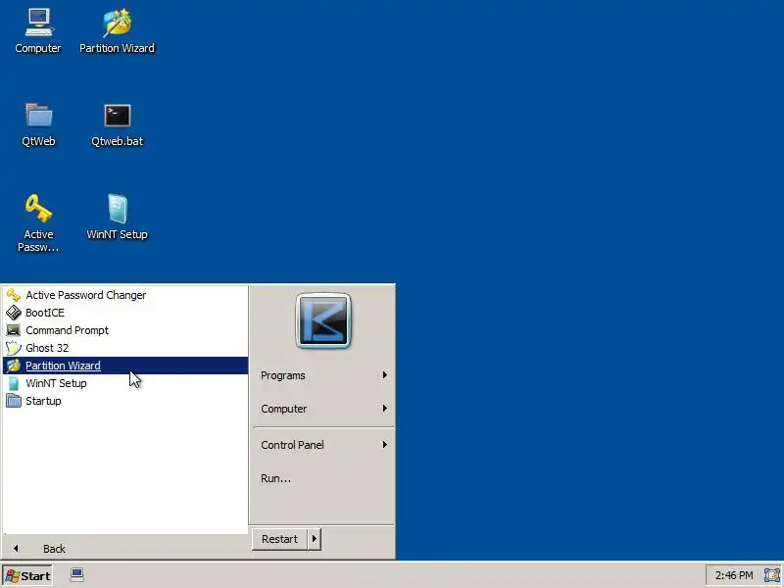784x588 pixels.
Task: Expand the Control Panel submenu
Action: (x=323, y=445)
